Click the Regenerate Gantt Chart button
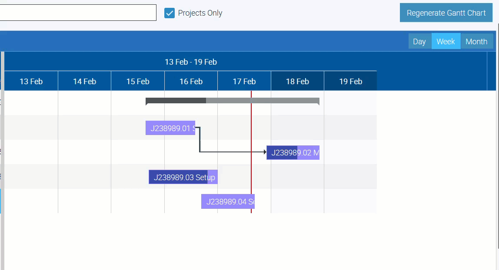 coord(446,13)
